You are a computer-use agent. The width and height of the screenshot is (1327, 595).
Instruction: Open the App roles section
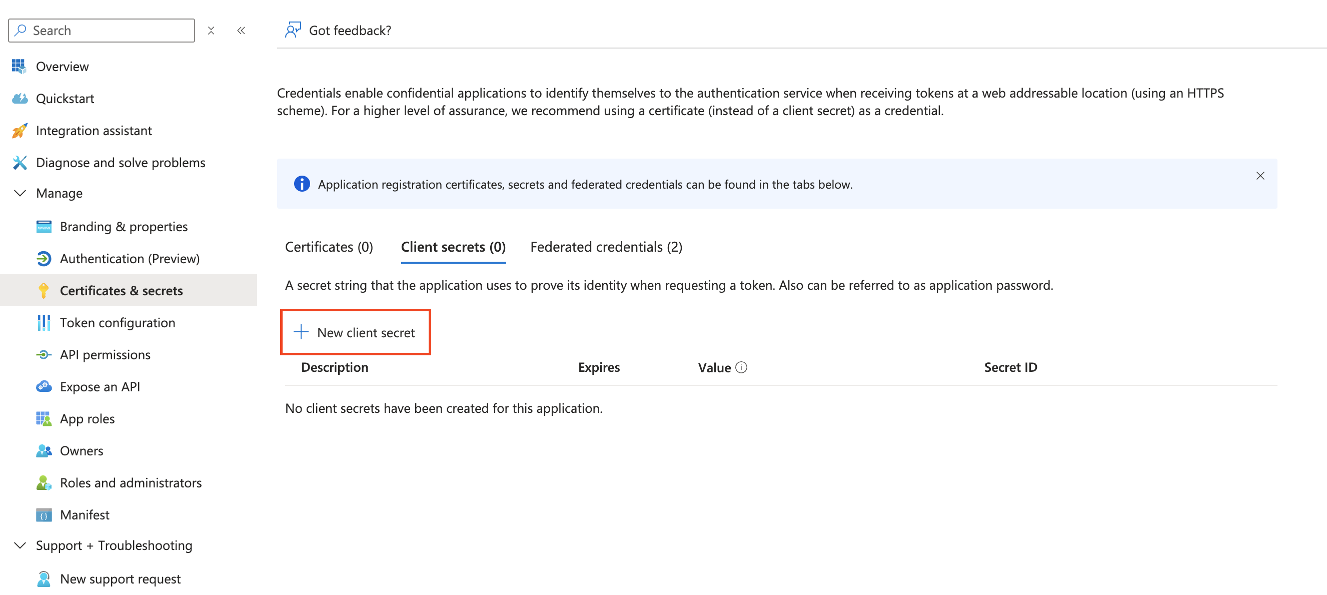point(87,418)
